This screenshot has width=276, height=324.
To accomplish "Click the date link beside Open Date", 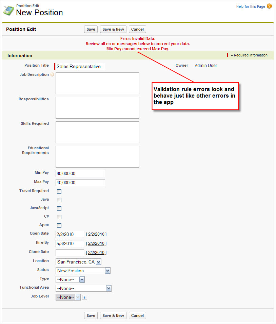I will tap(96, 234).
